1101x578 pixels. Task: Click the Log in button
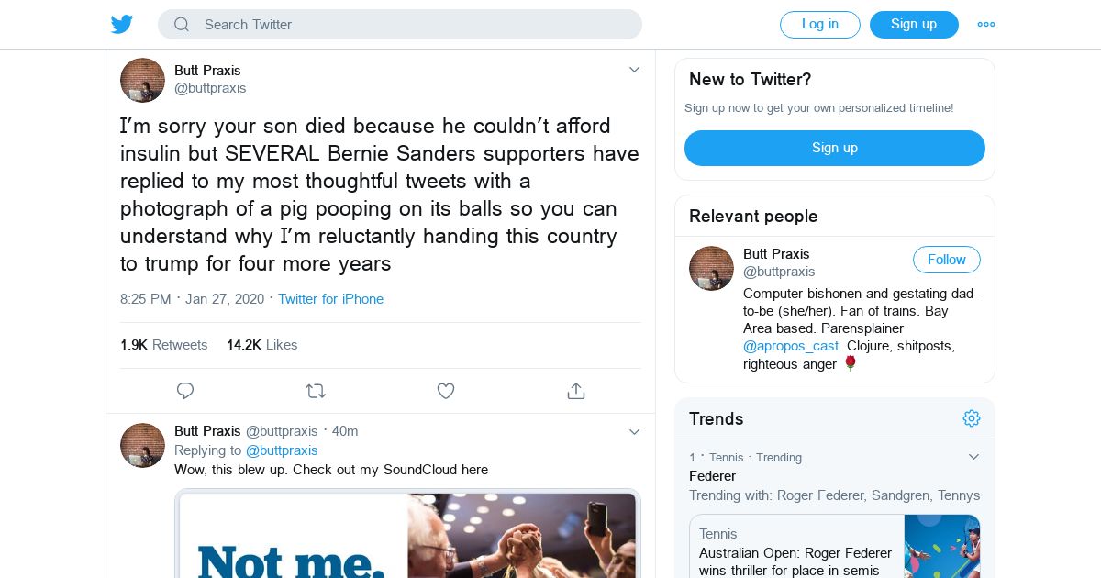[819, 25]
